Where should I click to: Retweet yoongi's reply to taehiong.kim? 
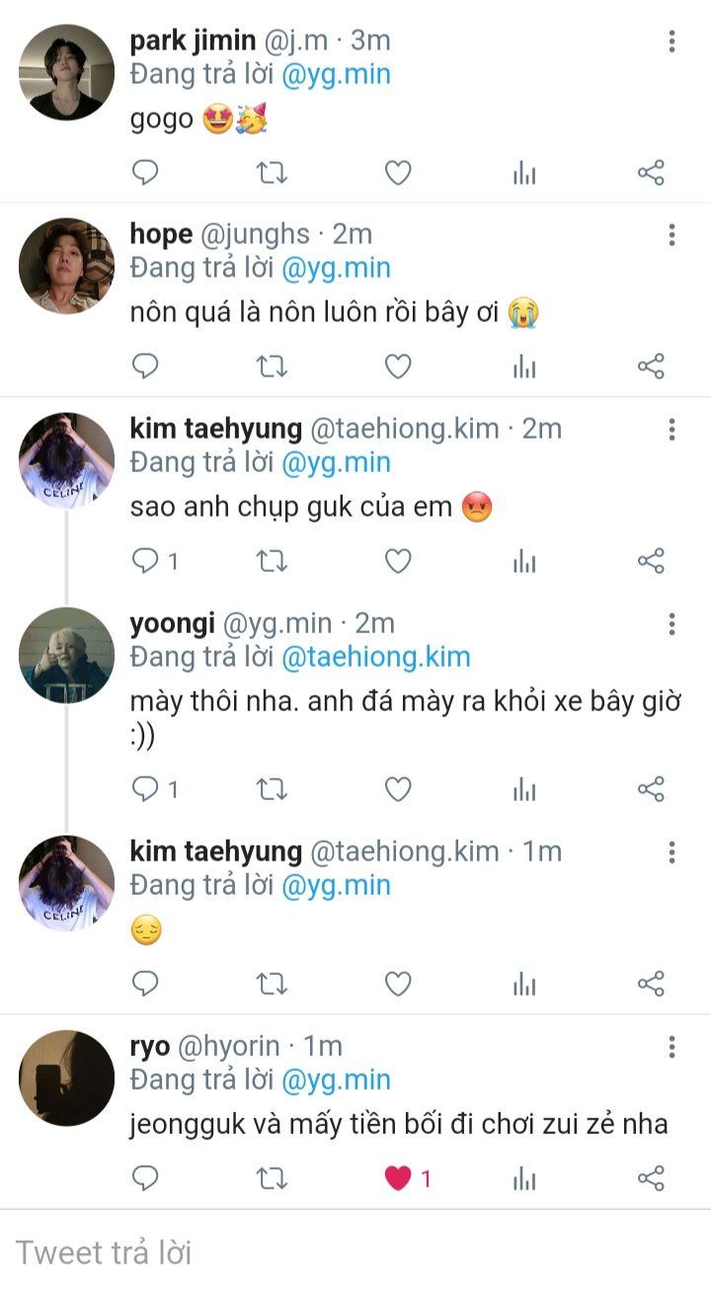pyautogui.click(x=272, y=788)
